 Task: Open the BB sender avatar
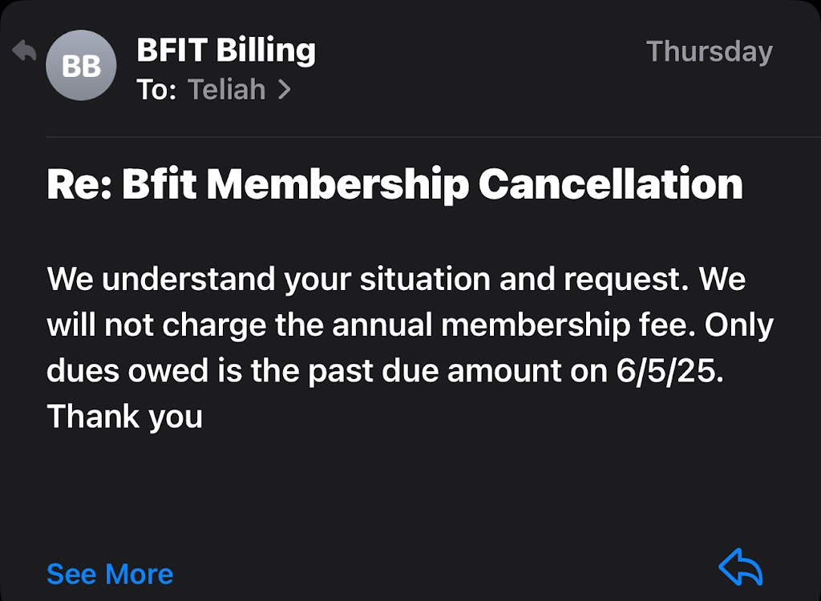[81, 66]
